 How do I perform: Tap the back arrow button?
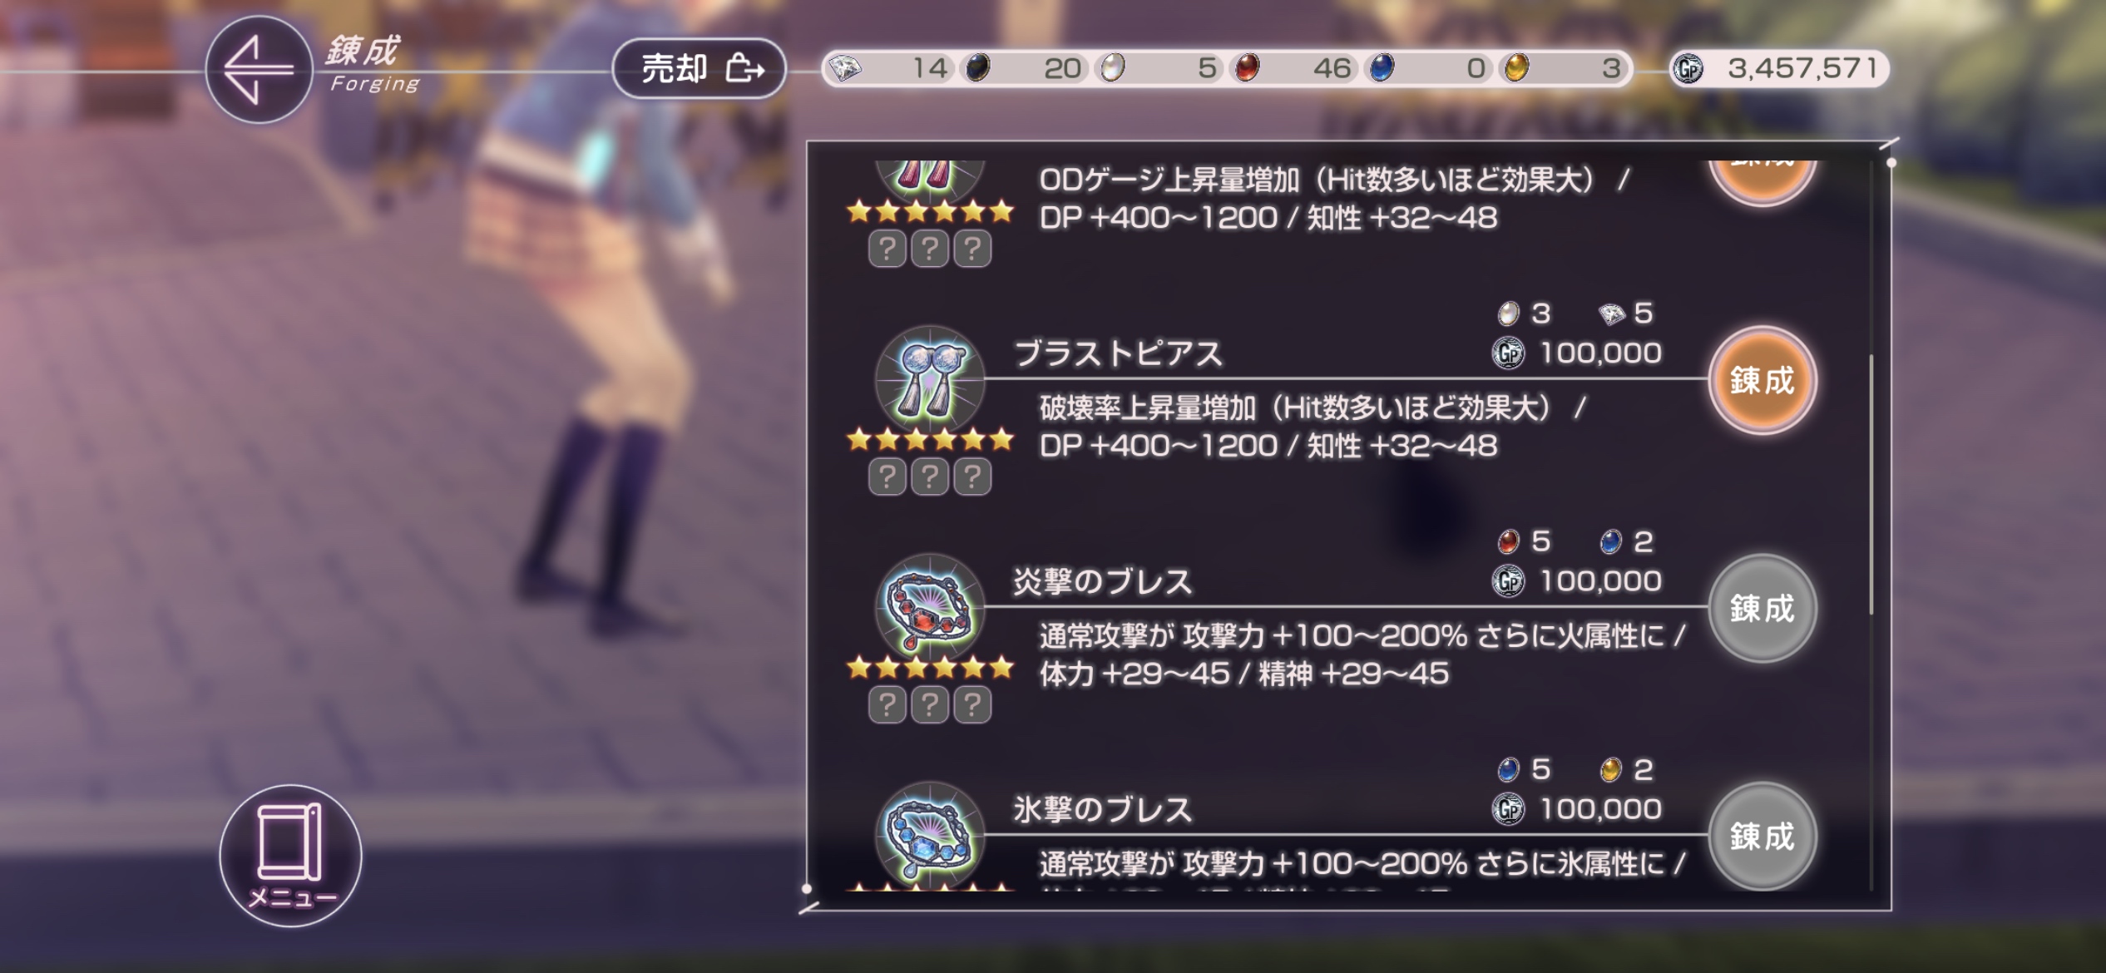259,70
